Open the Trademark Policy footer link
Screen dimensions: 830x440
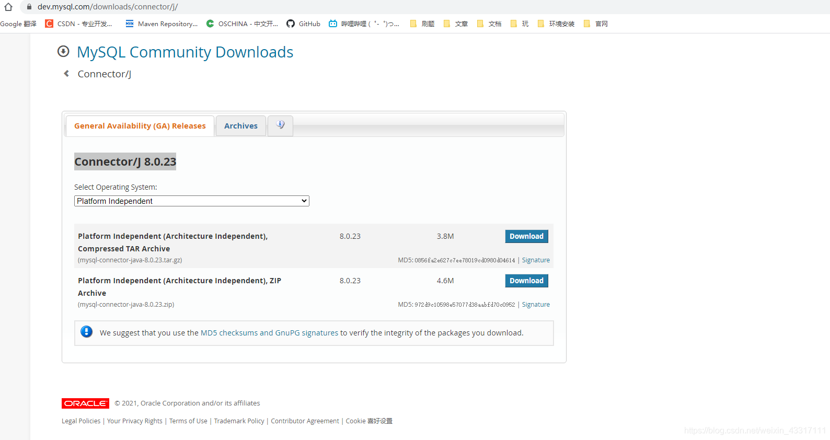coord(239,421)
